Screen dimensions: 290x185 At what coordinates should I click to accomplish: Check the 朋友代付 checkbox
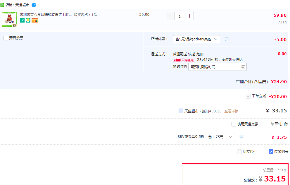[x=239, y=152]
